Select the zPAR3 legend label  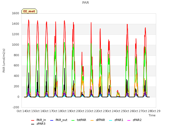tap(41, 124)
